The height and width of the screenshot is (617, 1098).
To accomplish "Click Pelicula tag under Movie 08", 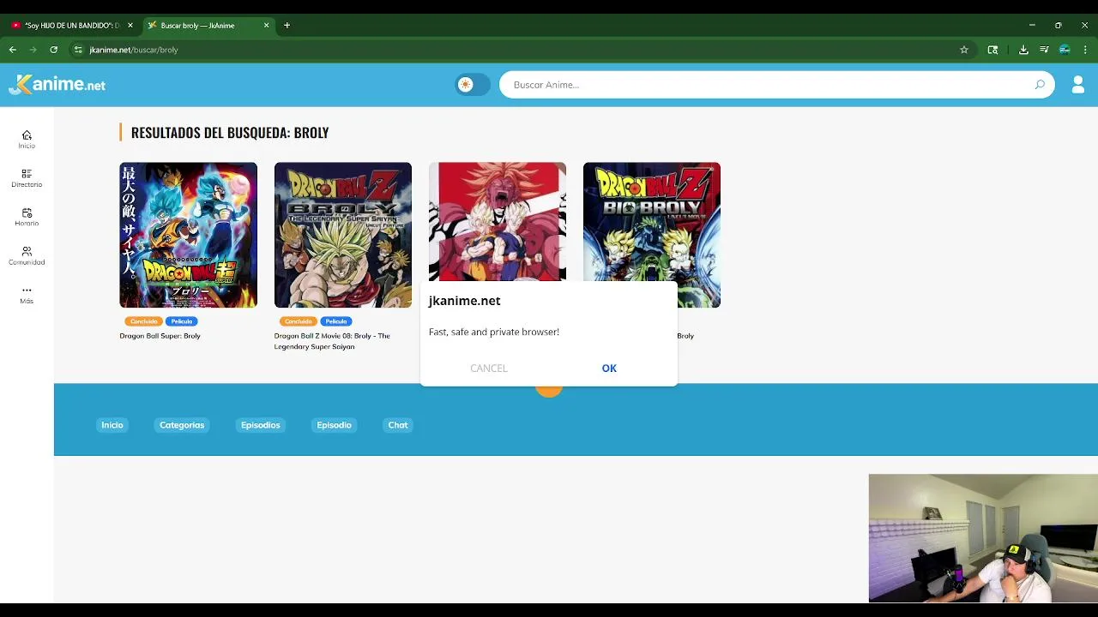I will point(335,321).
